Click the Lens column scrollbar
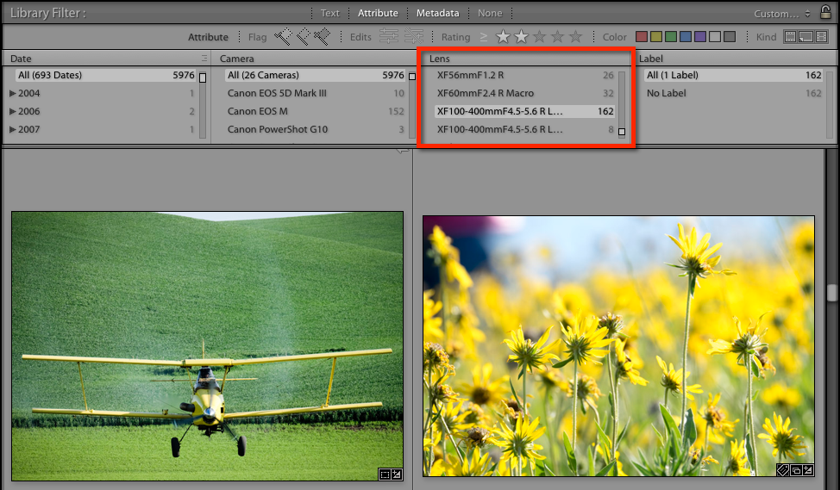 click(x=622, y=104)
